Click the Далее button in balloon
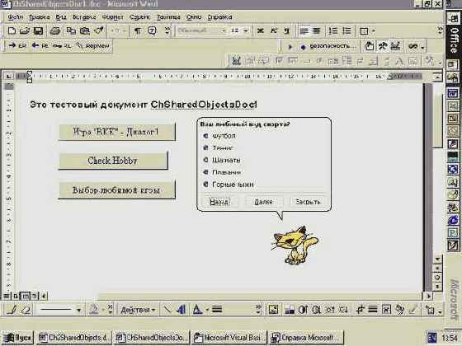 tap(263, 202)
